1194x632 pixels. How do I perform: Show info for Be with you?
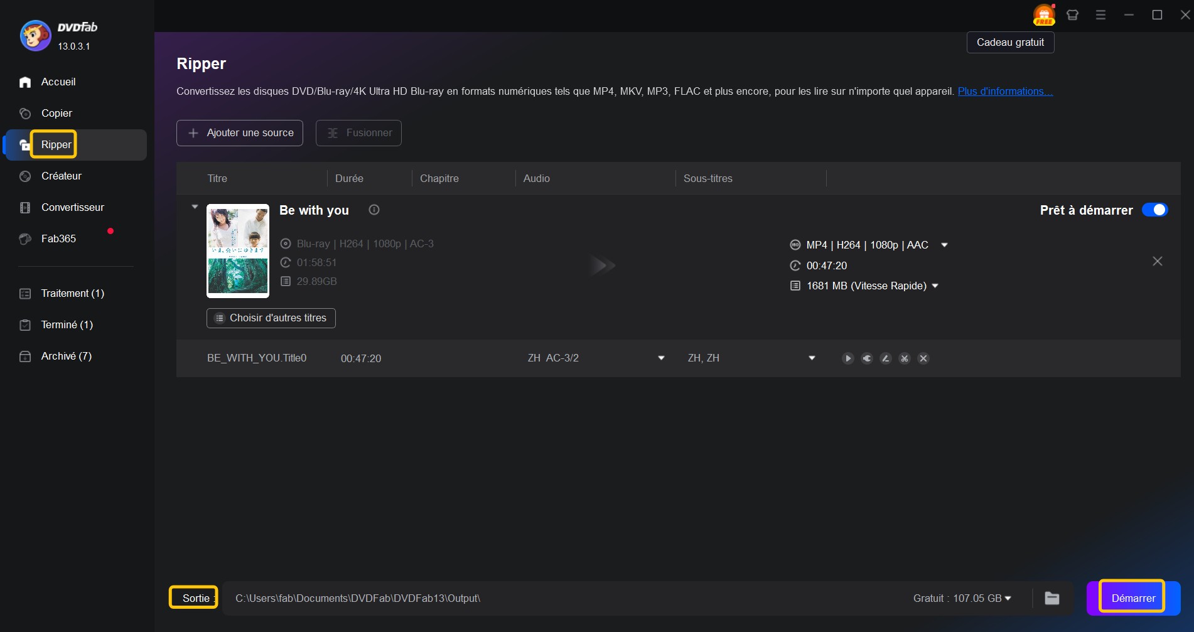coord(374,210)
